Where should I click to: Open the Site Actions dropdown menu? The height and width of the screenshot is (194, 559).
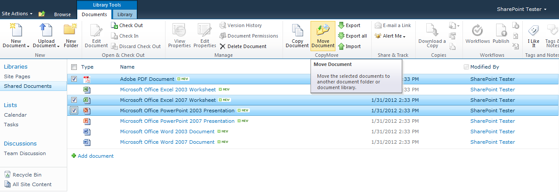point(17,14)
